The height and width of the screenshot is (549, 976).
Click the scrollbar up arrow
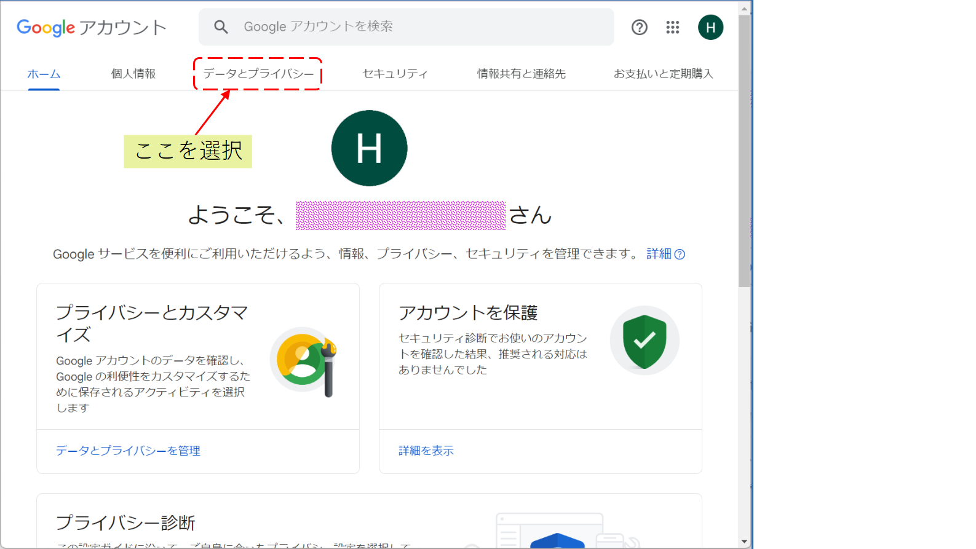tap(744, 9)
